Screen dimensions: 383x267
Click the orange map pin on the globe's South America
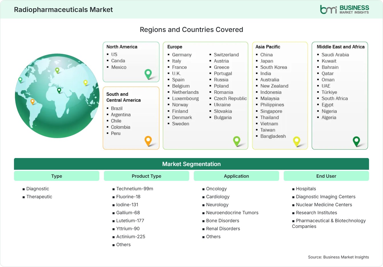(33, 102)
